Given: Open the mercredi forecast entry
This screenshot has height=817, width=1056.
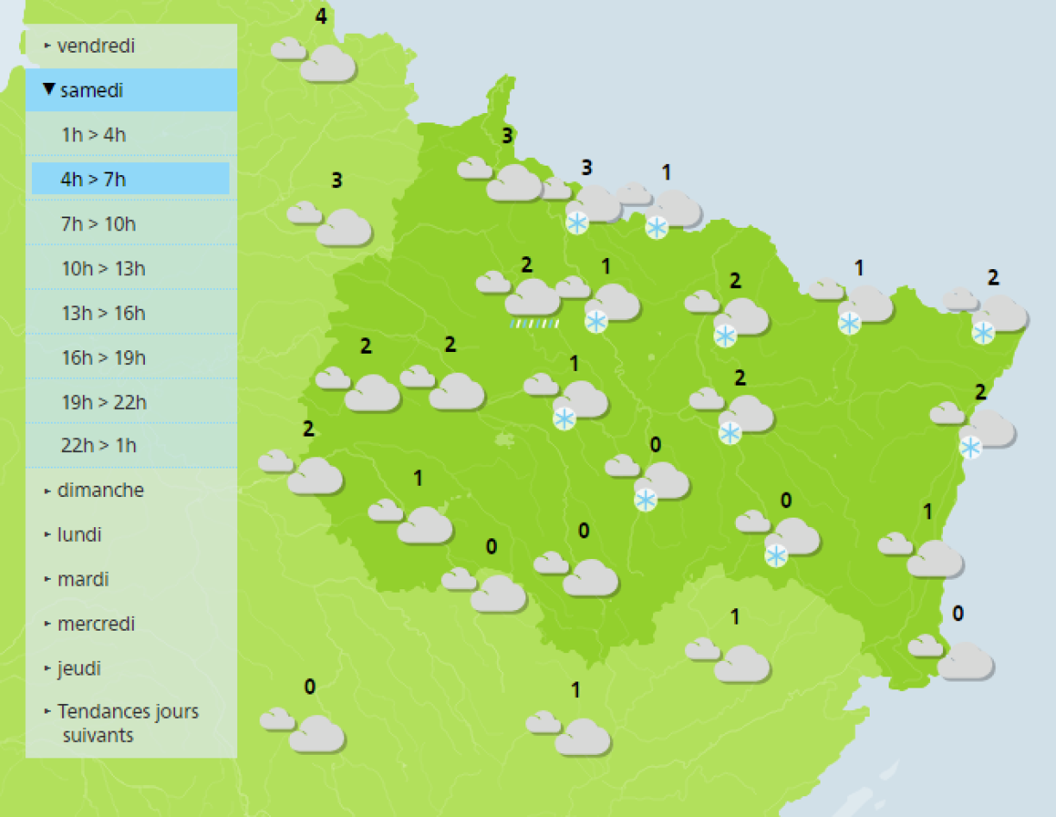Looking at the screenshot, I should [x=96, y=624].
